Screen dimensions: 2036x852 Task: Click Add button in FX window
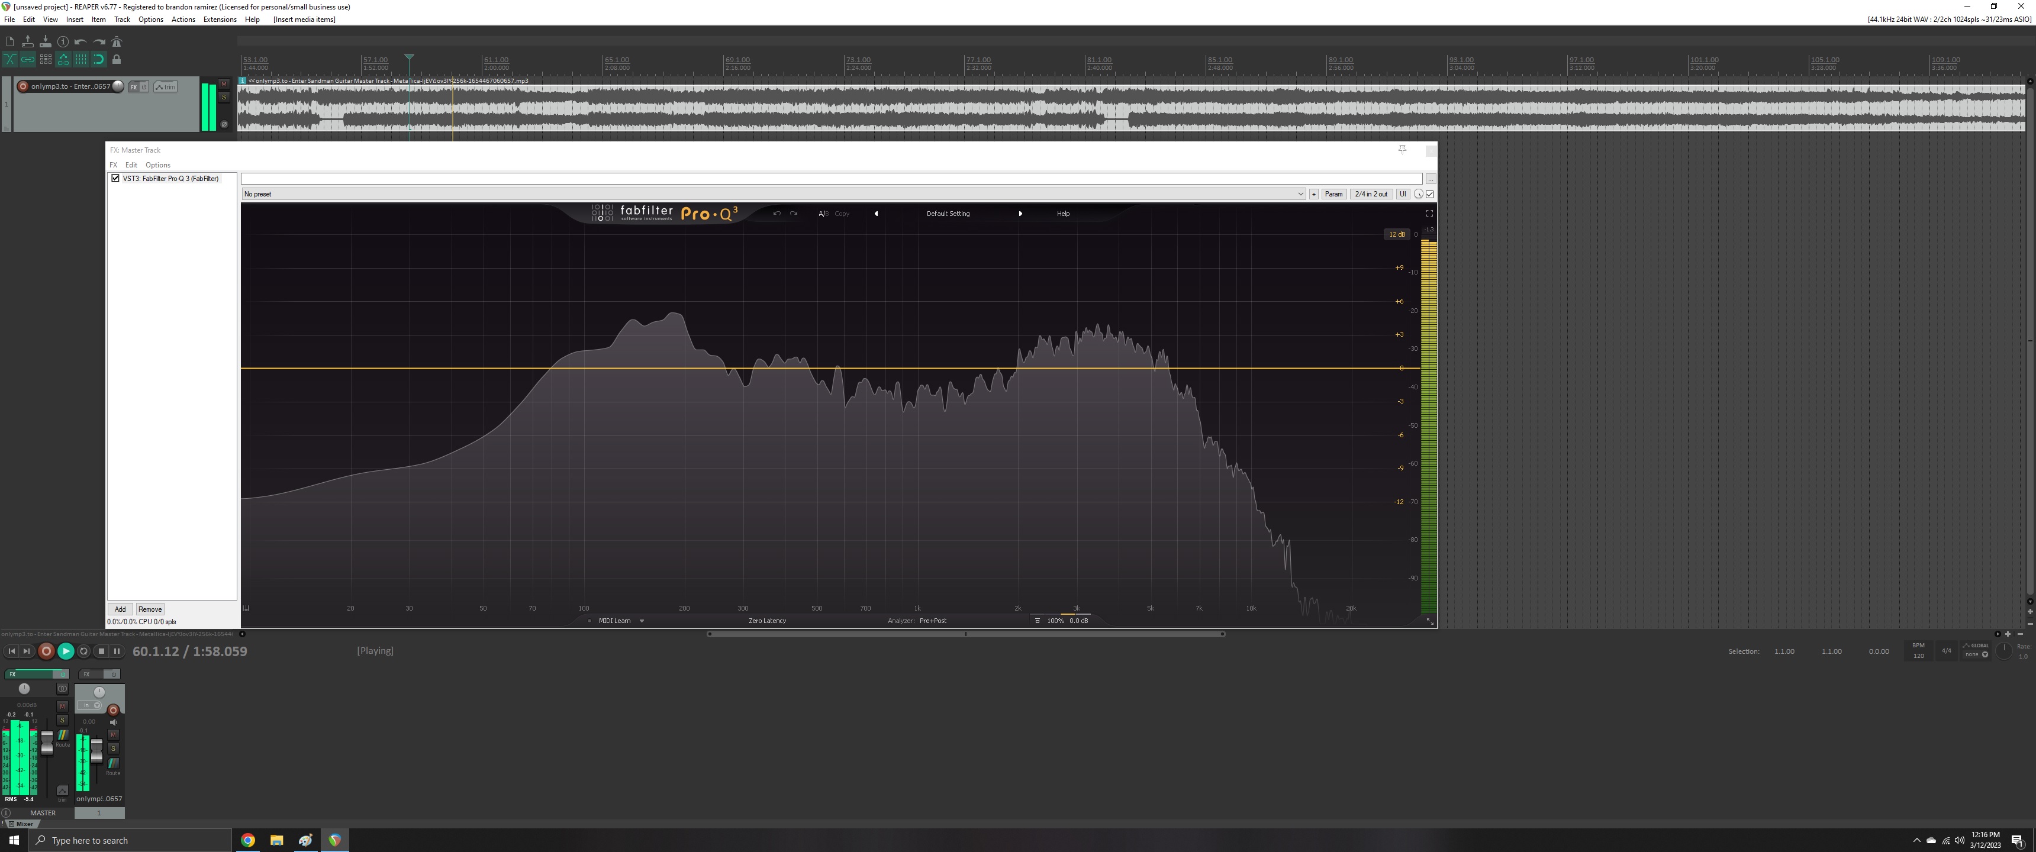click(x=120, y=609)
